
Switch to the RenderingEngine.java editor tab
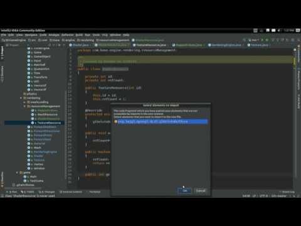pyautogui.click(x=226, y=45)
